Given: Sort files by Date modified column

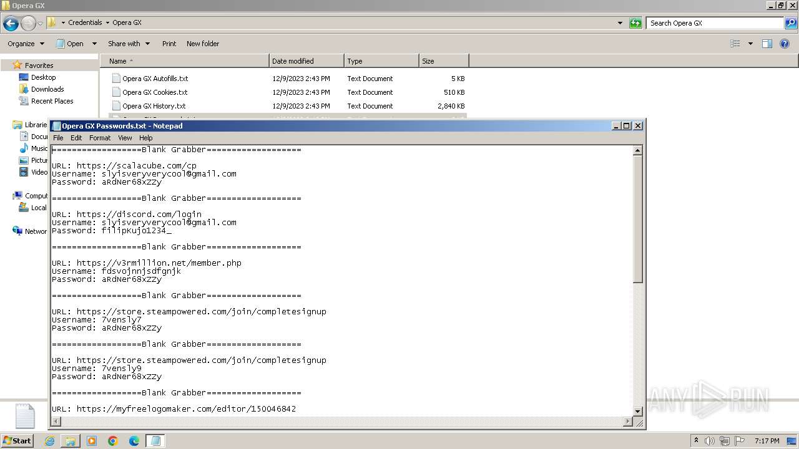Looking at the screenshot, I should [x=306, y=61].
